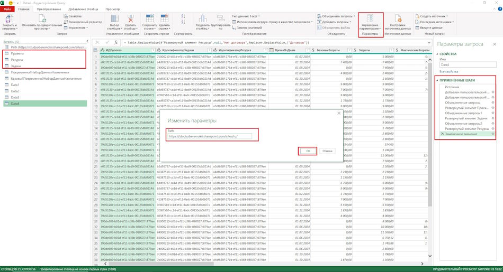
Task: Click Append Queries (Добавить запросы) command
Action: coord(334,22)
